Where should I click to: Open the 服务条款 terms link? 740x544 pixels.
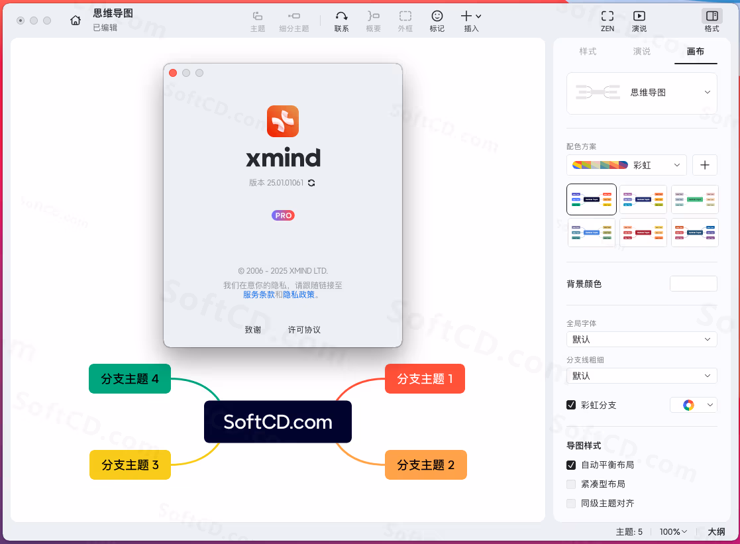coord(258,295)
